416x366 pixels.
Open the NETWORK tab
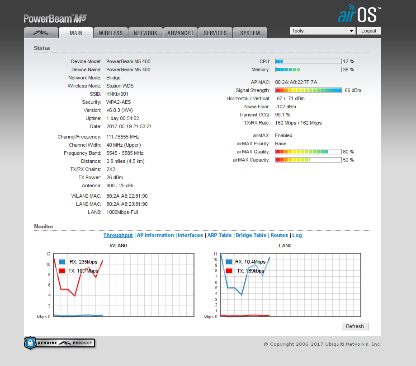click(146, 33)
